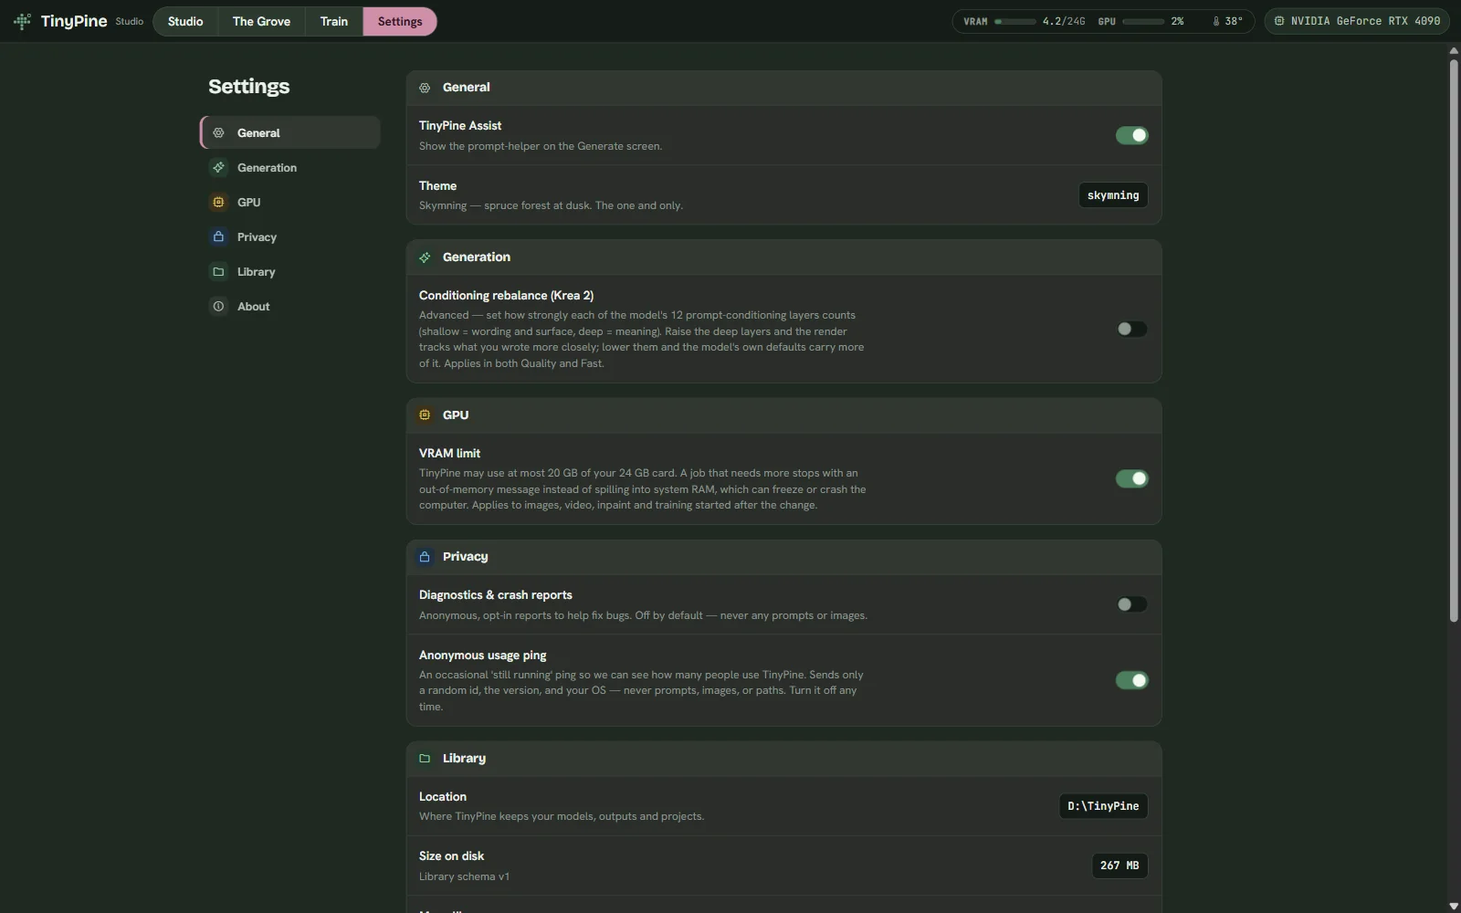This screenshot has height=913, width=1461.
Task: Click the TinyPine logo icon
Action: (22, 21)
